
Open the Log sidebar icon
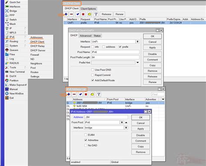coord(7,59)
